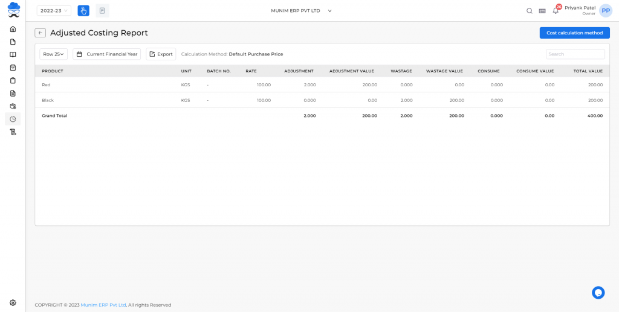The height and width of the screenshot is (312, 619).
Task: Open the pie chart reports sidebar icon
Action: tap(13, 119)
